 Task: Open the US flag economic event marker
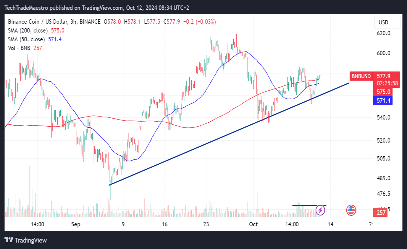point(351,210)
